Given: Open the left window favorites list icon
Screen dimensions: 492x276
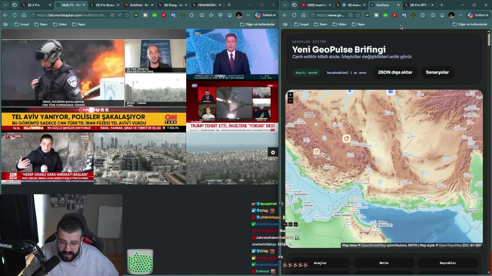Looking at the screenshot, I should click(211, 15).
